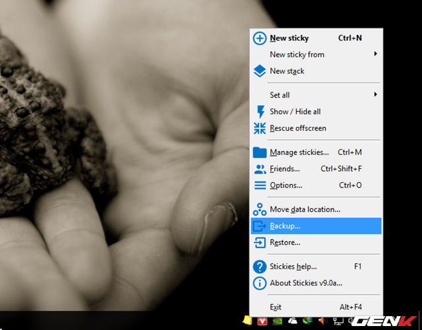422x330 pixels.
Task: Click the yellow Stickies tray icon
Action: [247, 321]
